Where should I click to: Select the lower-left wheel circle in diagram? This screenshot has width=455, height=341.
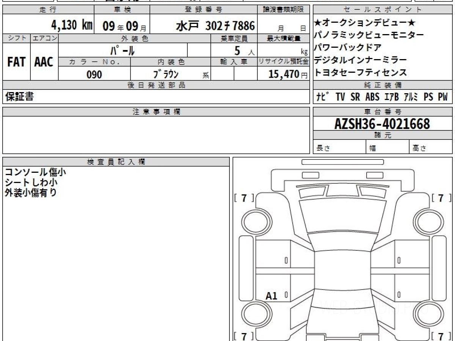(x=254, y=314)
